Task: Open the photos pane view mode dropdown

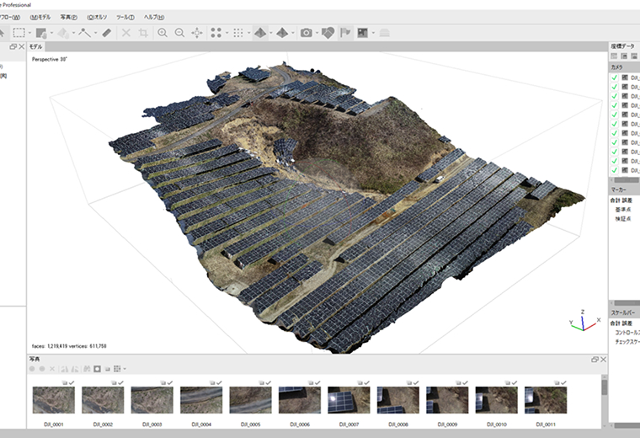Action: coord(125,369)
